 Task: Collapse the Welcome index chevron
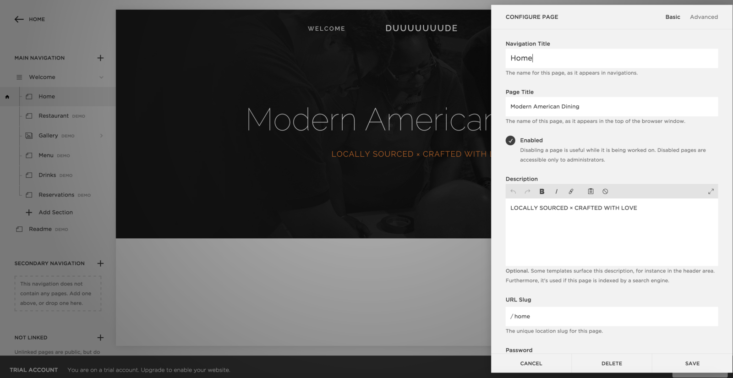101,77
